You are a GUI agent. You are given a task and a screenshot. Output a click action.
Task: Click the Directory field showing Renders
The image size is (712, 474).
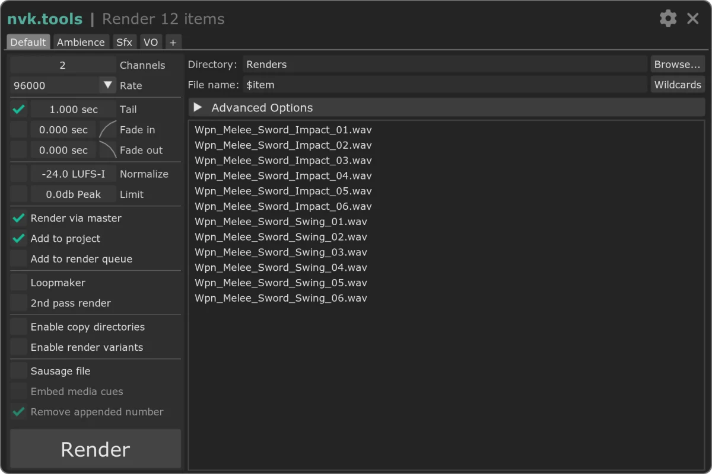tap(445, 64)
